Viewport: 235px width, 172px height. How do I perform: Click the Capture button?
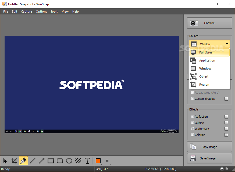[x=209, y=23]
